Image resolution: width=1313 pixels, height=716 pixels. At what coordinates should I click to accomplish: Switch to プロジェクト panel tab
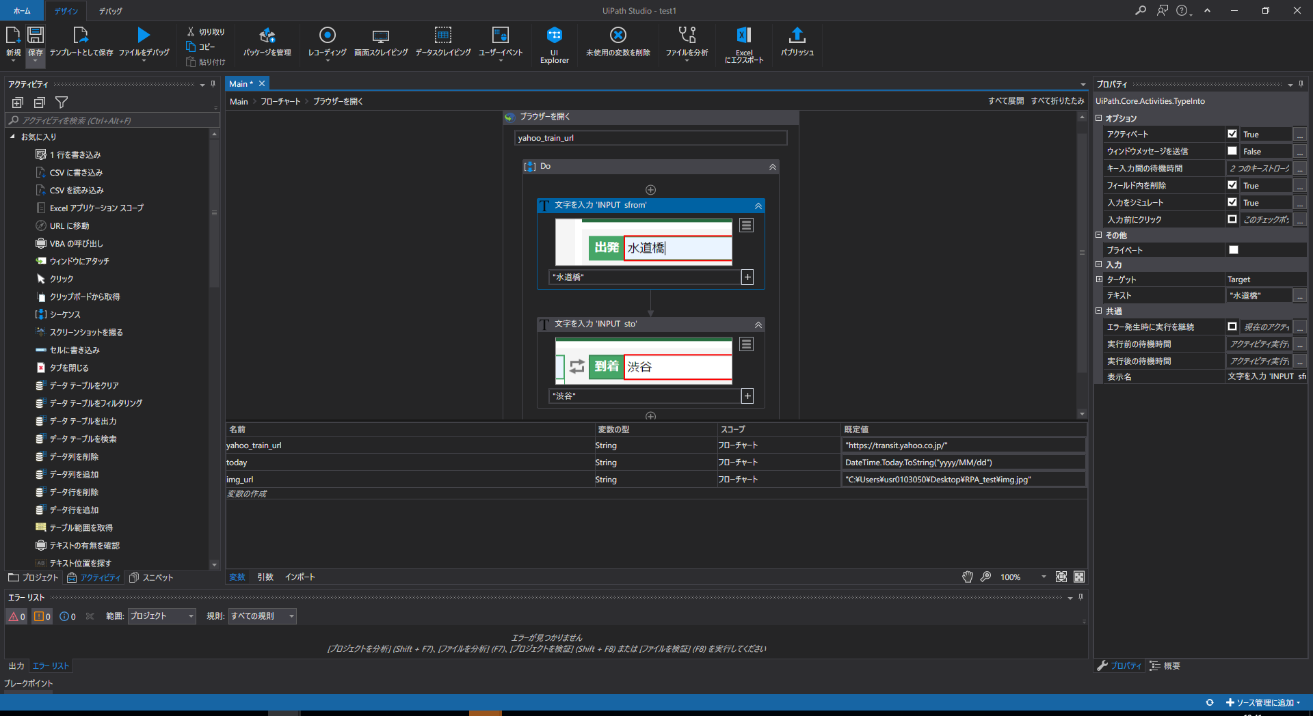click(x=34, y=577)
